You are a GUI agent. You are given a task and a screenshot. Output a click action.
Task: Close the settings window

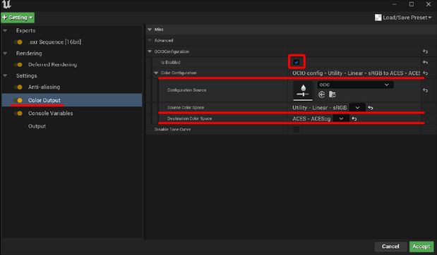click(x=429, y=4)
